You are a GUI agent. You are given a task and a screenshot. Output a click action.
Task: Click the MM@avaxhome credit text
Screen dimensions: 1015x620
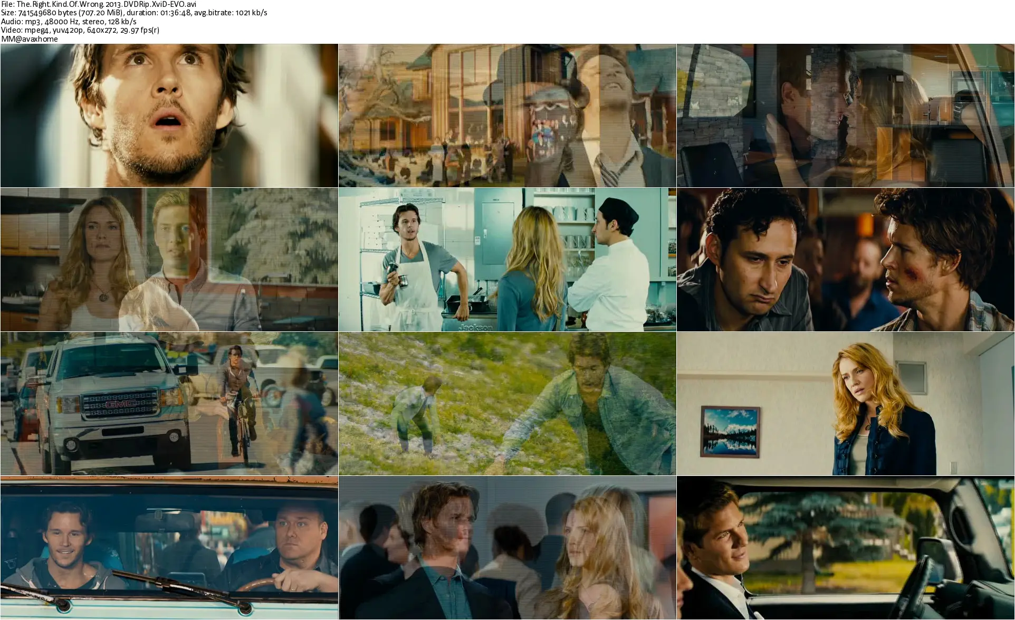click(x=30, y=39)
